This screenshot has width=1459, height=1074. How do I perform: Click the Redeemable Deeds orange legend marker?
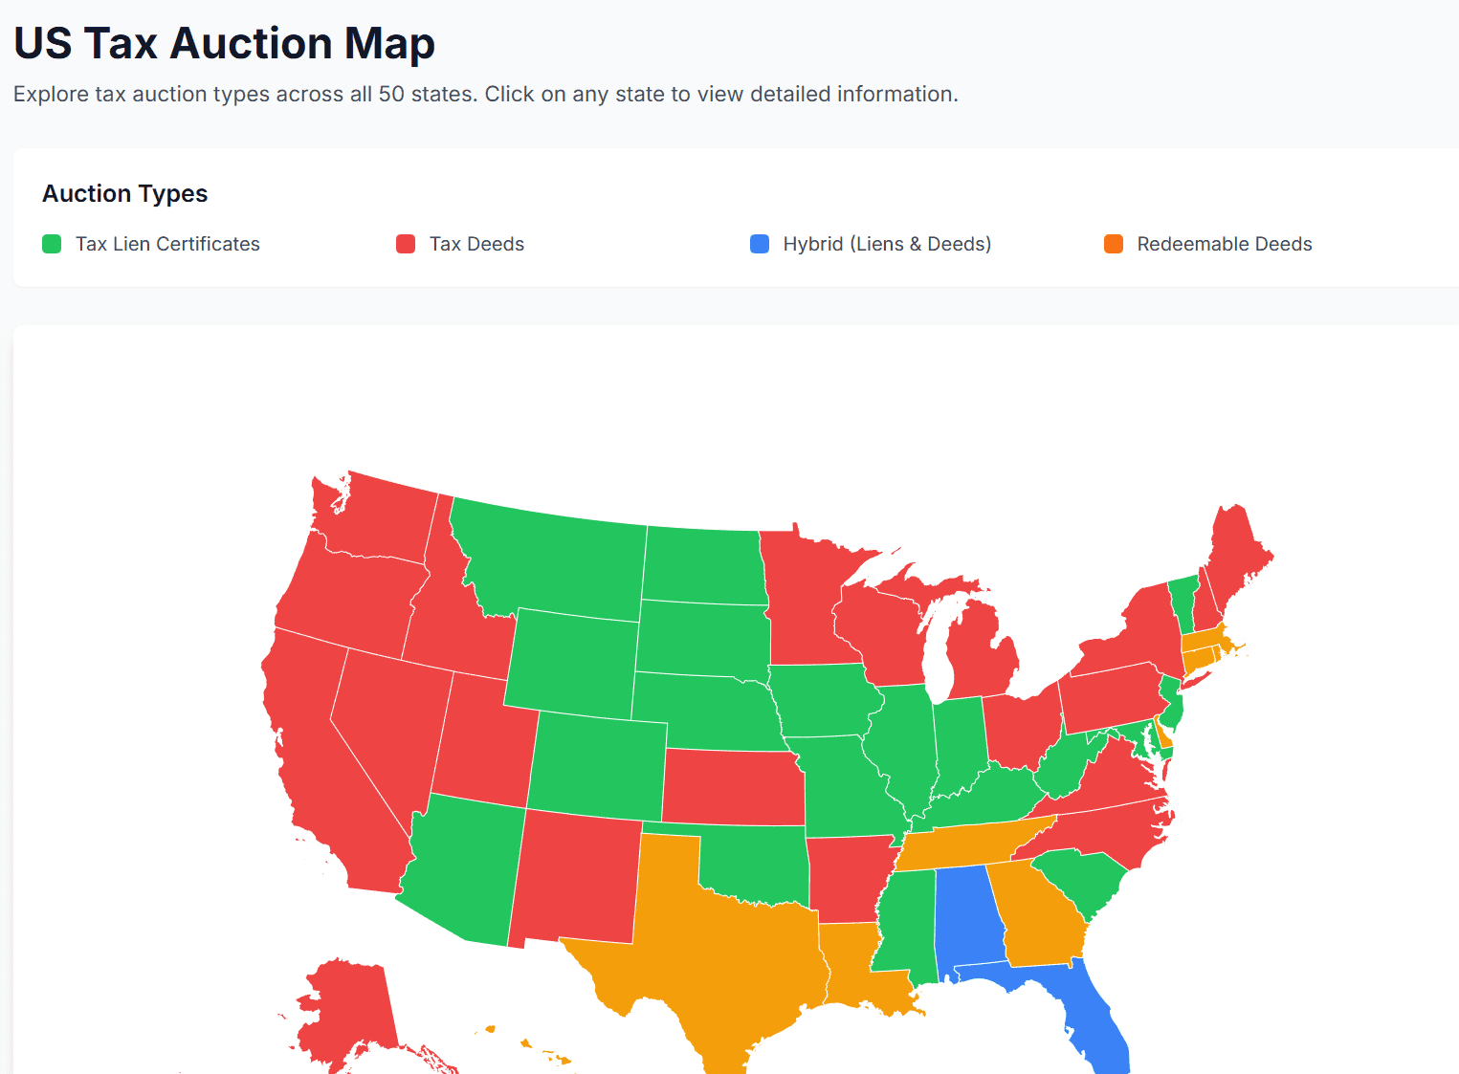[x=1112, y=244]
